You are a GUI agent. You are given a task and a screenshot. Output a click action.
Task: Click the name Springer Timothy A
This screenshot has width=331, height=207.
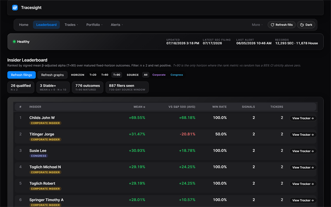click(x=46, y=200)
